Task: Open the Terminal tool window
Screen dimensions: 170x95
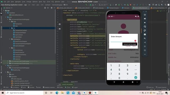Action: [x=31, y=87]
